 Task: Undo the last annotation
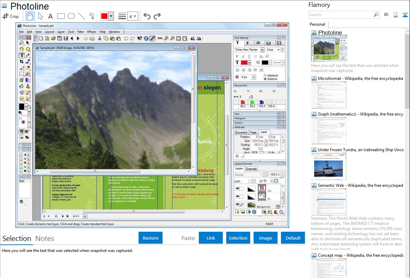point(147,16)
